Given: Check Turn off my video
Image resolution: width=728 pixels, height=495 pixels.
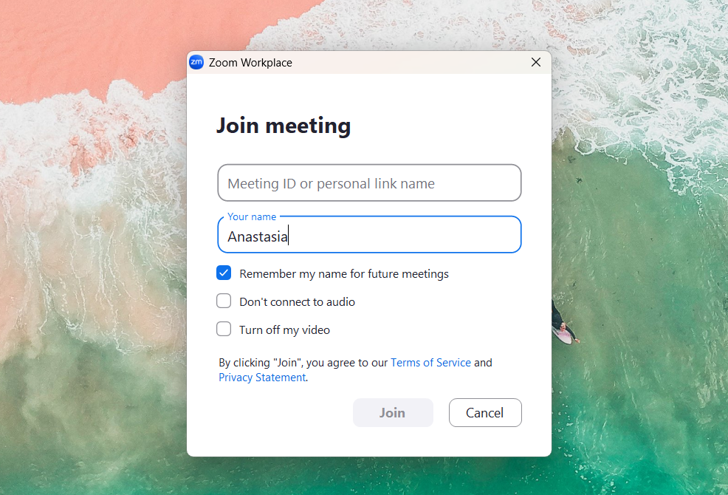Looking at the screenshot, I should coord(224,329).
